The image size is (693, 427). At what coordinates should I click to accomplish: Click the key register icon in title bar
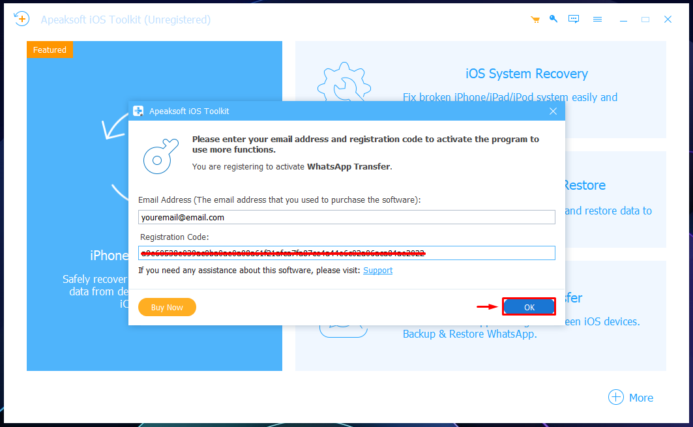(x=553, y=19)
